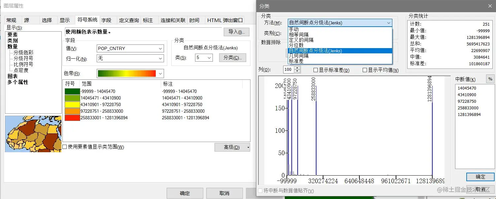Close the 分类 dialog window

(x=490, y=6)
